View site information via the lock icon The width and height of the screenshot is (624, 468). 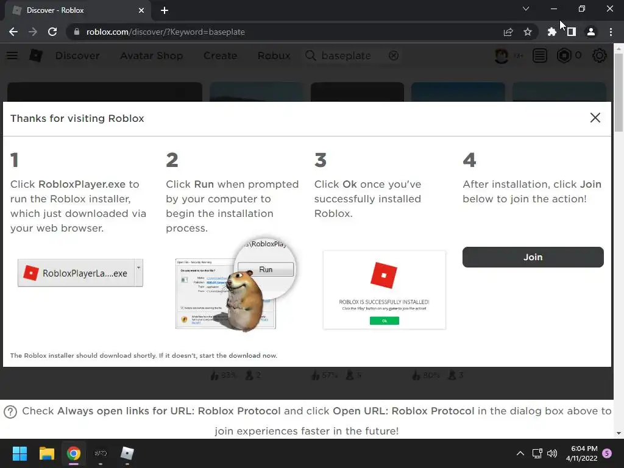click(77, 32)
